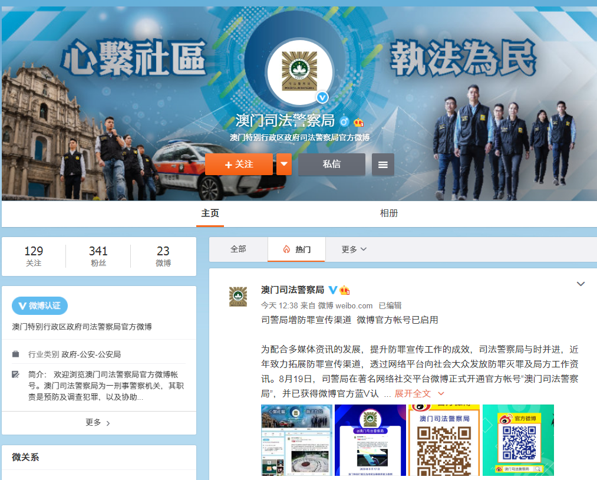This screenshot has height=480, width=597.
Task: Expand the 更多 filter dropdown
Action: [354, 249]
